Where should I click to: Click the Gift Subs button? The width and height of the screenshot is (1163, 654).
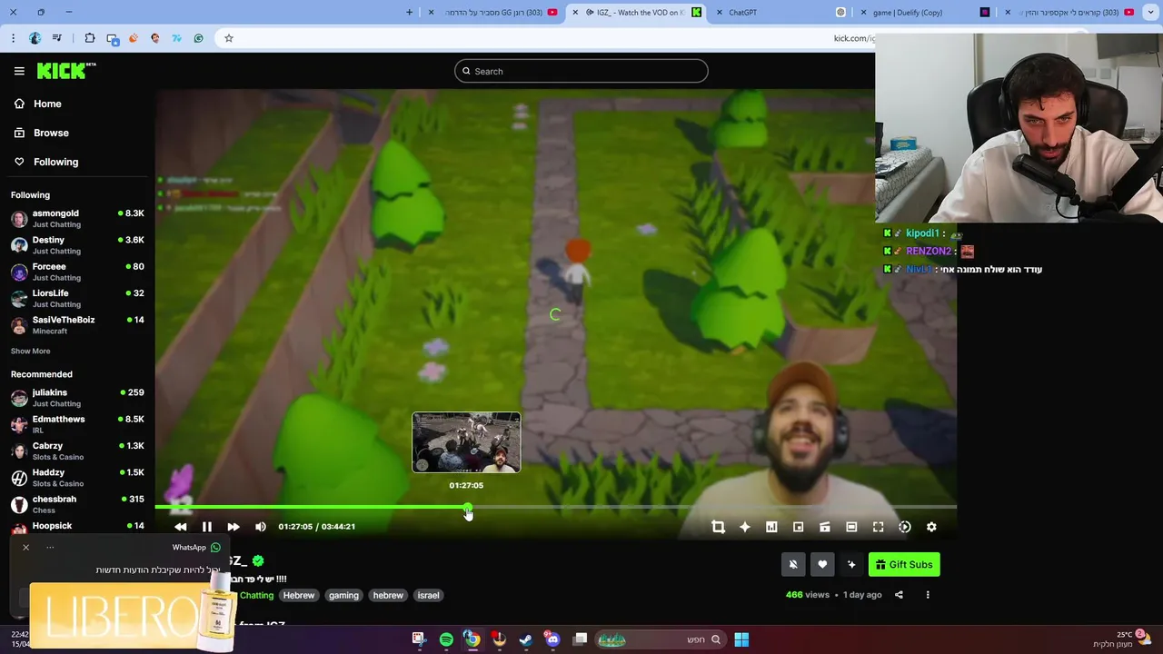(x=904, y=565)
